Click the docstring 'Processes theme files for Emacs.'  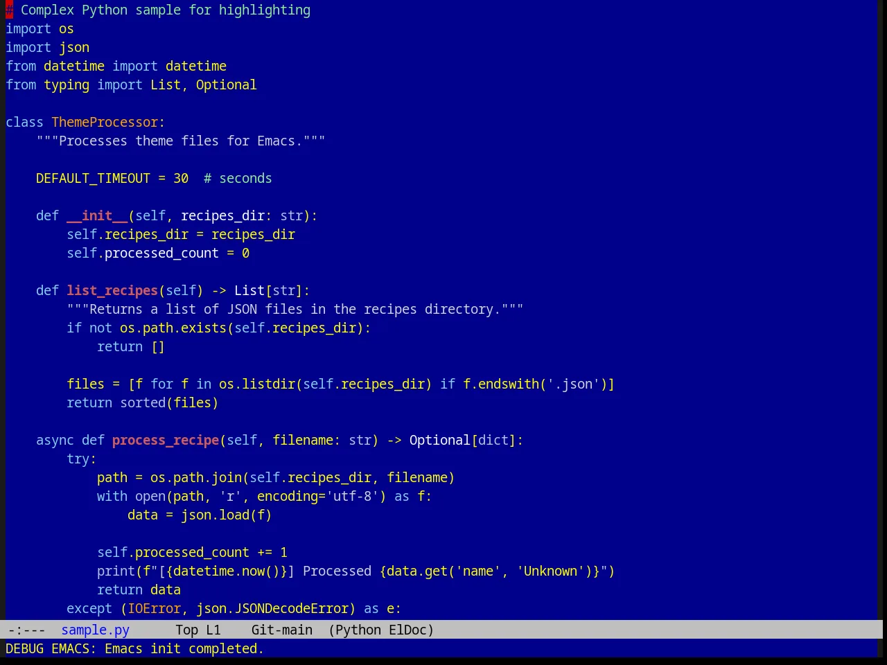[x=181, y=141]
